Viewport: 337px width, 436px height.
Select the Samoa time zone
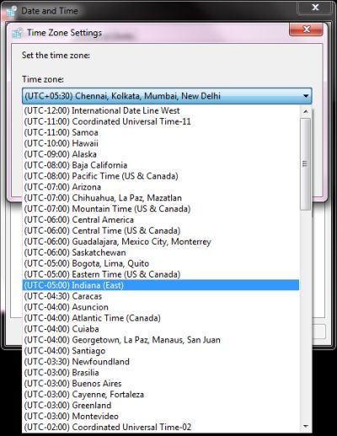(161, 132)
